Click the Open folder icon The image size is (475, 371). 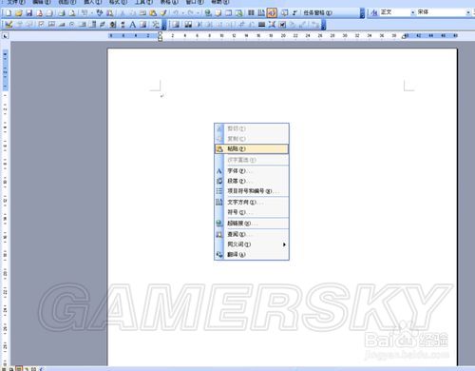pyautogui.click(x=19, y=13)
